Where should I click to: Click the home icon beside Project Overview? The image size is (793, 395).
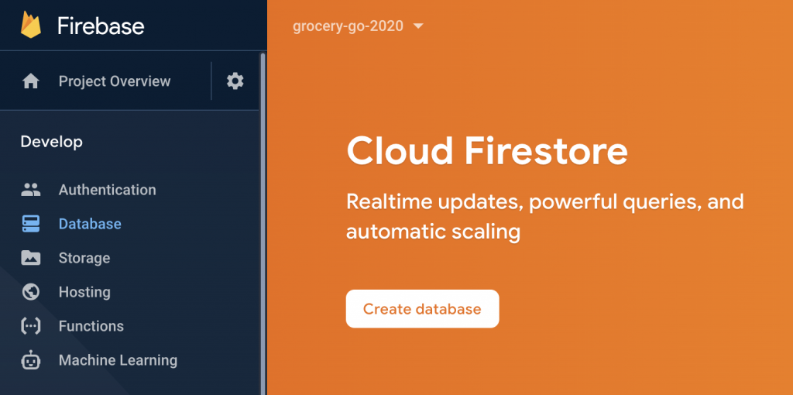coord(31,81)
